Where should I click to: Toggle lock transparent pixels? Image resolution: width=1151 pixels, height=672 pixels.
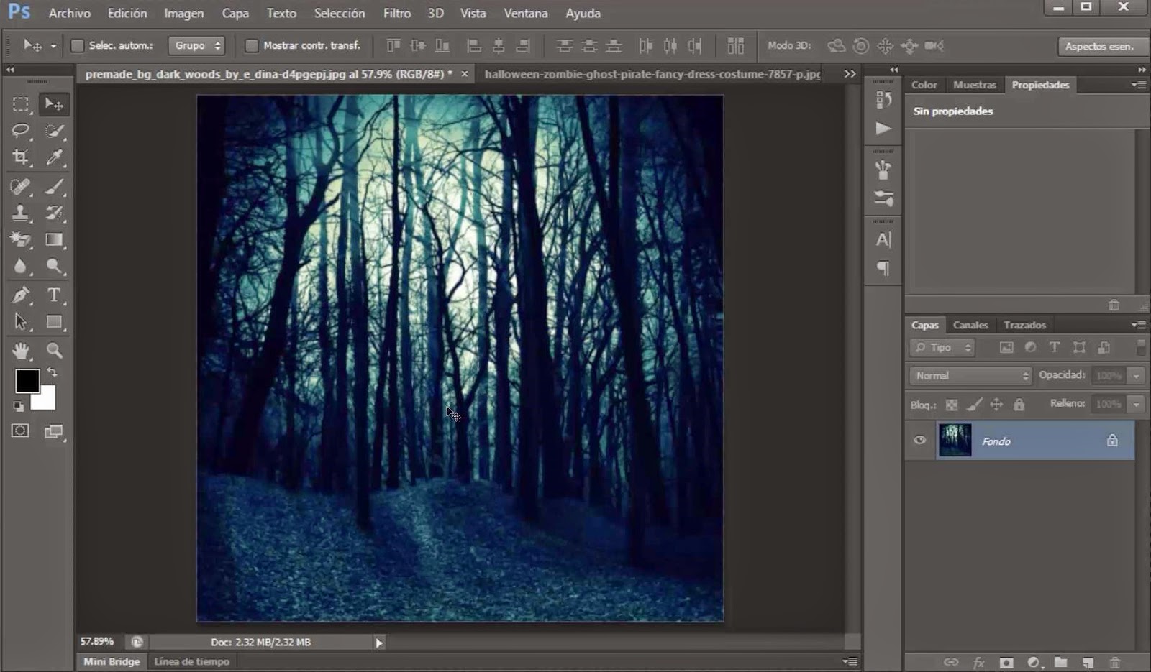pos(952,405)
